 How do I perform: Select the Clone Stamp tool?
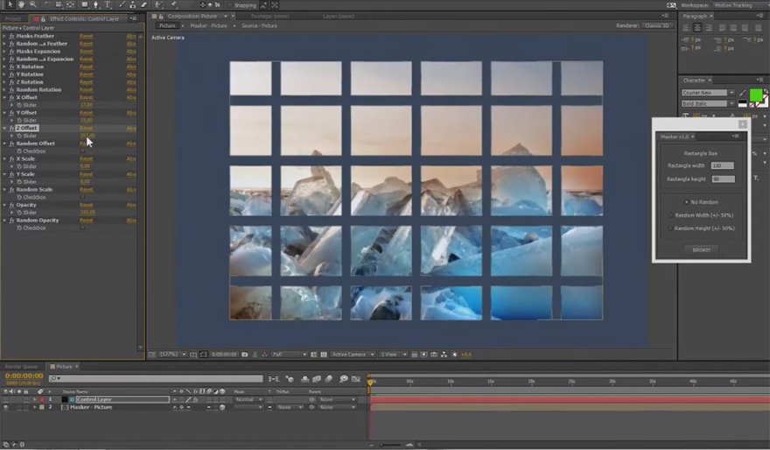click(133, 4)
